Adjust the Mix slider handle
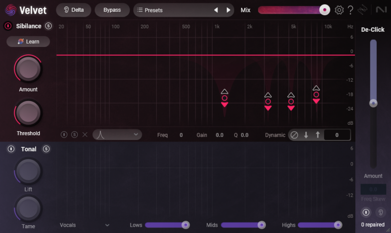The image size is (391, 233). pyautogui.click(x=325, y=10)
